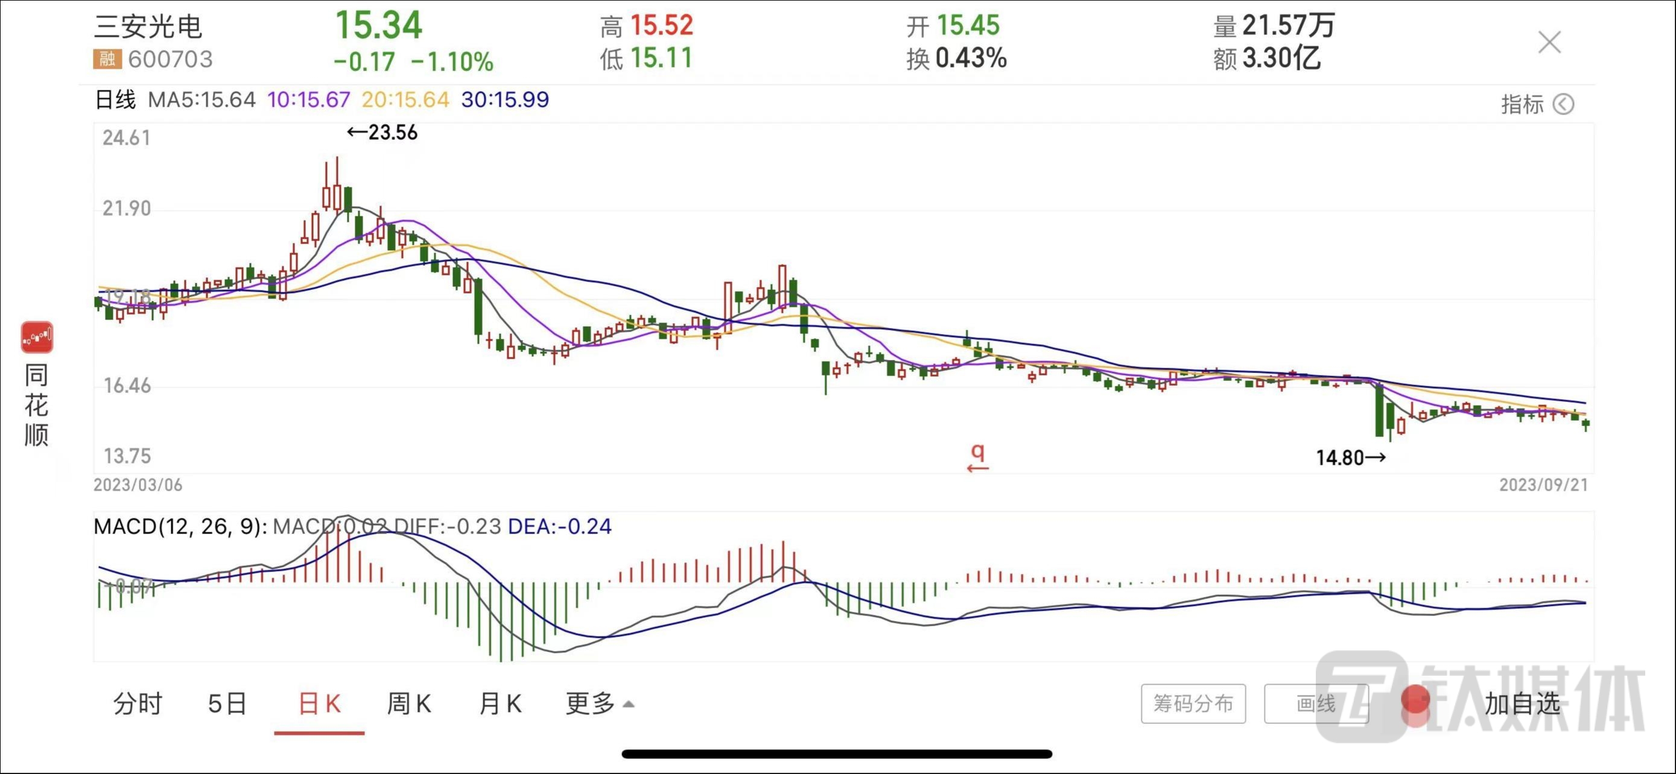Click the 指标 collapse arrow circle icon
This screenshot has width=1676, height=774.
coord(1563,104)
